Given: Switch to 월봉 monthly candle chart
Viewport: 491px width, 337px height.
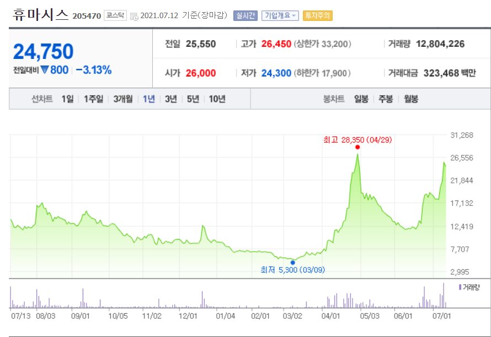Looking at the screenshot, I should (x=411, y=99).
